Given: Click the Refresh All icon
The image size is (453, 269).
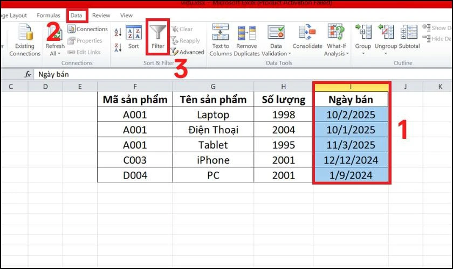Looking at the screenshot, I should 55,33.
